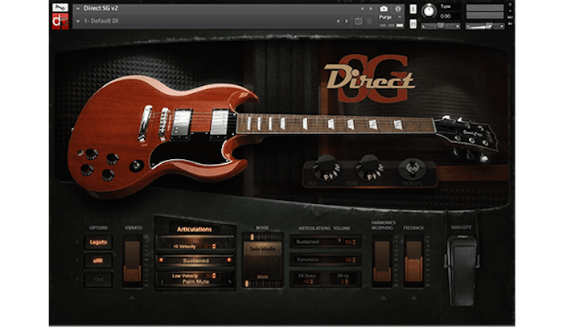Adjust Hi Velocity value stepper
This screenshot has height=327, width=563.
214,247
